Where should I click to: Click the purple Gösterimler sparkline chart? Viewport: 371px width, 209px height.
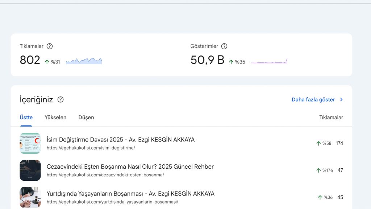coord(269,62)
